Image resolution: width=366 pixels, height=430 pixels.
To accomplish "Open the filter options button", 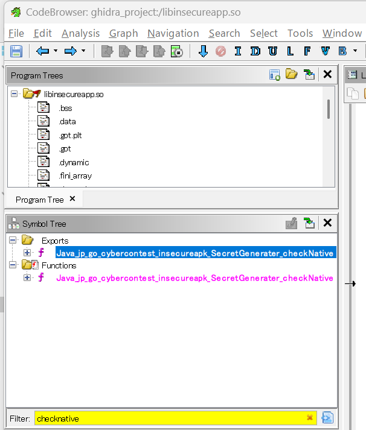I will (x=327, y=418).
